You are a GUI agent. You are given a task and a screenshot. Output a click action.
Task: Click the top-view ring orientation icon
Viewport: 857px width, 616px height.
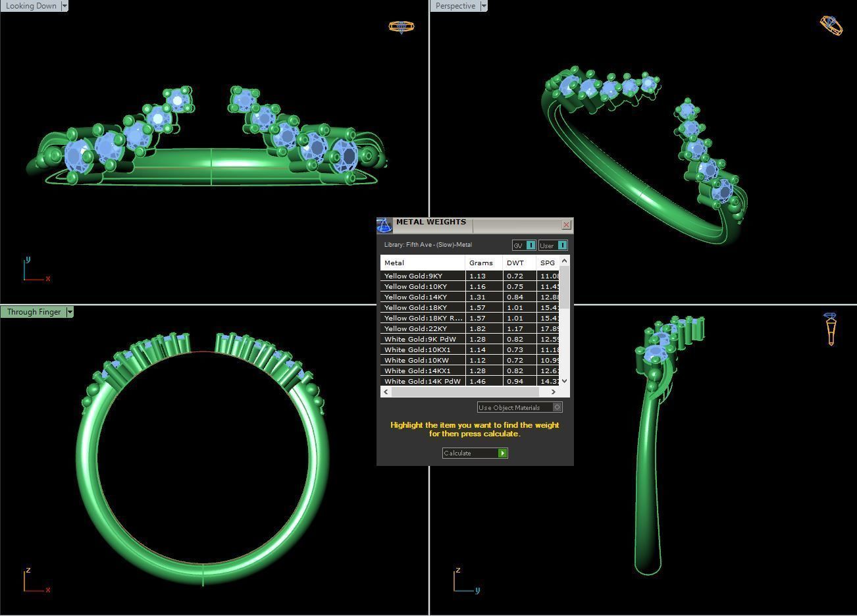tap(401, 27)
